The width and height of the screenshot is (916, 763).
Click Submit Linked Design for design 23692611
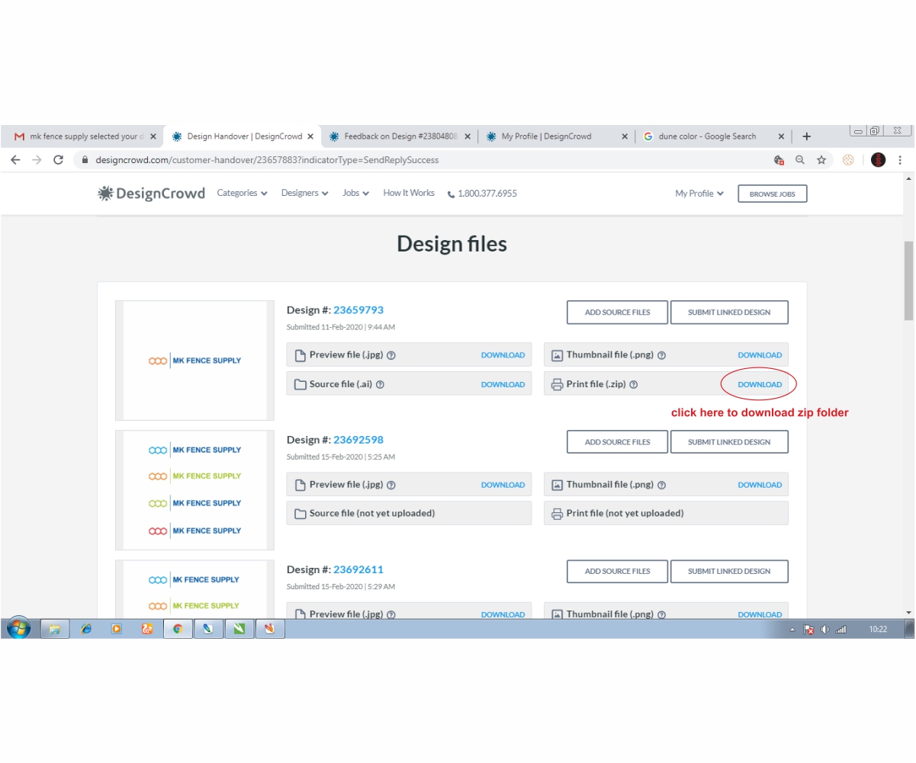tap(729, 572)
